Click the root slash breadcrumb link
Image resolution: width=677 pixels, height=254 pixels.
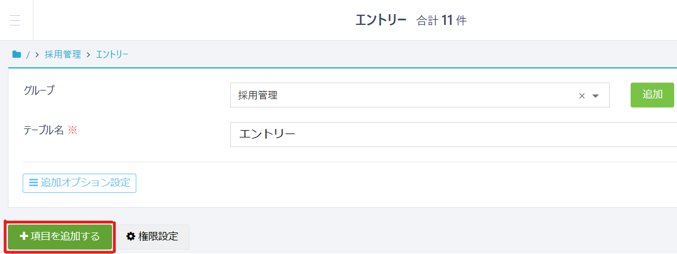point(28,55)
